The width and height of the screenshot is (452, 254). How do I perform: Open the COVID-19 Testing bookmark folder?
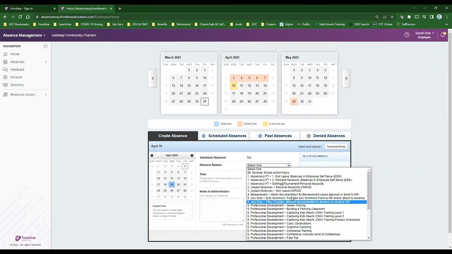coord(89,24)
